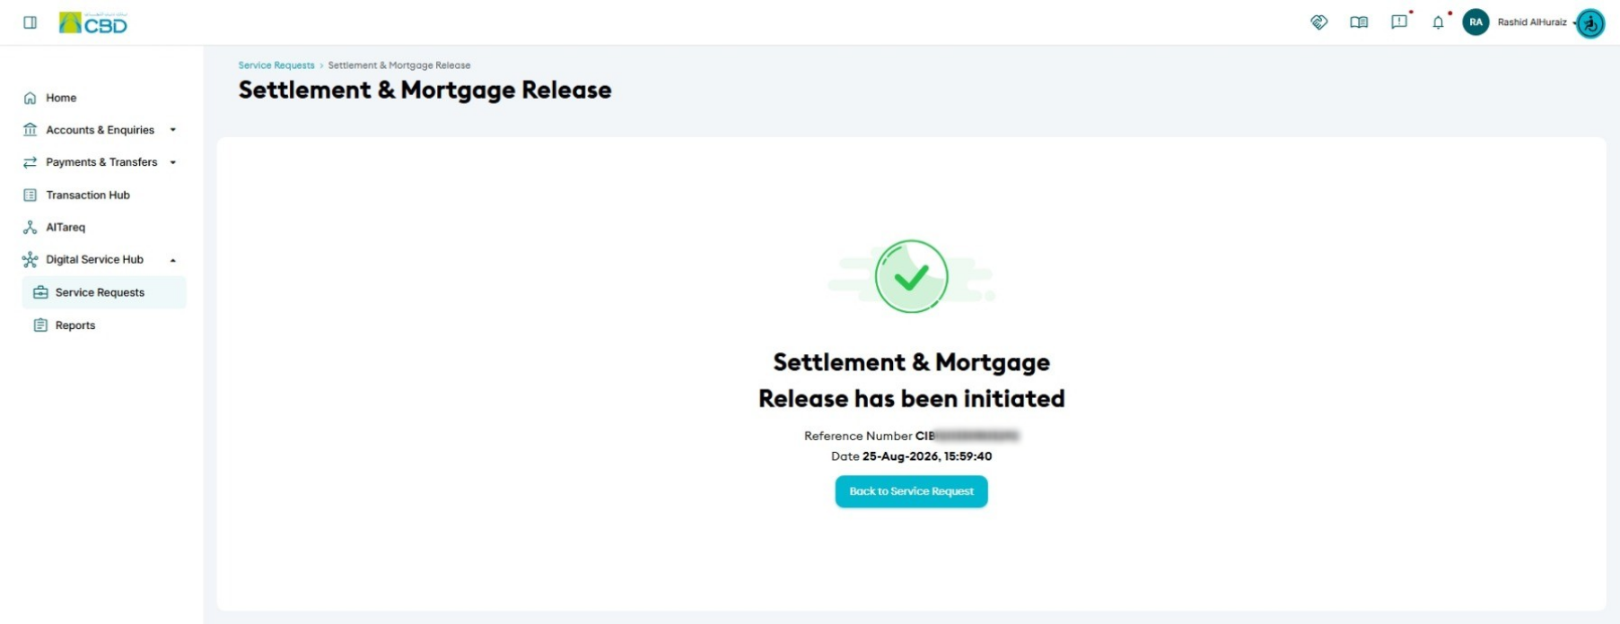Open the wheelchair accessibility button

tap(1590, 23)
